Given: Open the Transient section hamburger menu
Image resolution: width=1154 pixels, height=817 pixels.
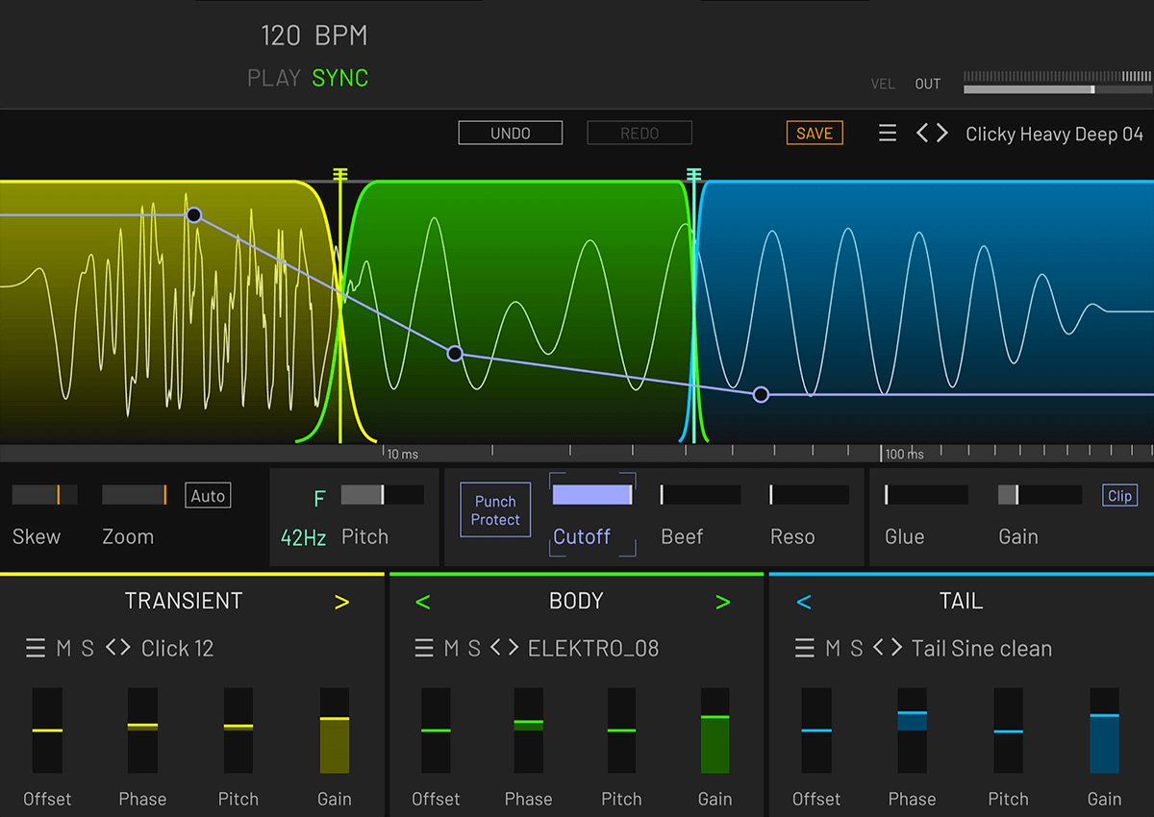Looking at the screenshot, I should pos(36,649).
